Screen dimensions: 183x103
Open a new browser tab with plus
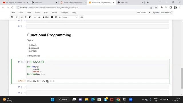(x=148, y=3)
